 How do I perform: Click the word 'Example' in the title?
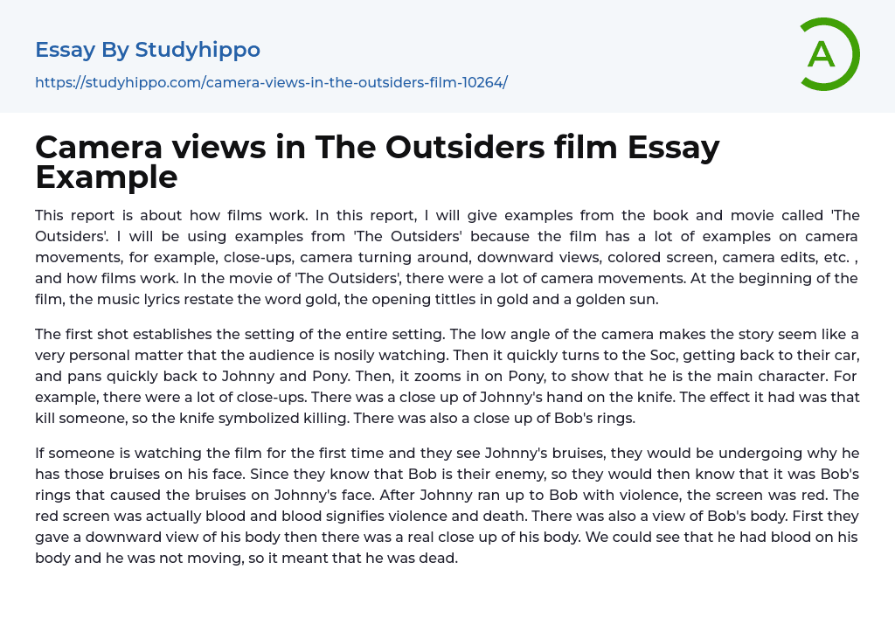[x=107, y=177]
